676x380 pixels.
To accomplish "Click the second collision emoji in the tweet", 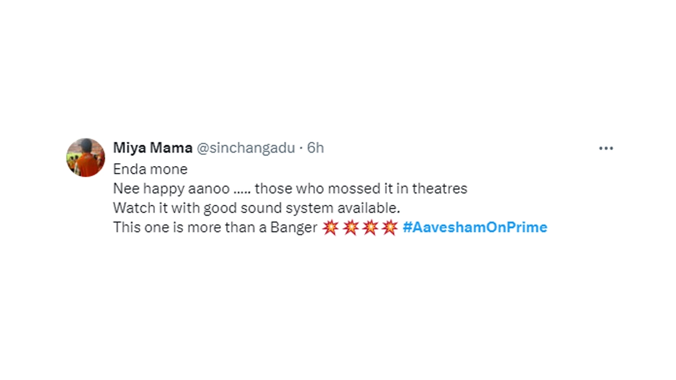I will (350, 228).
